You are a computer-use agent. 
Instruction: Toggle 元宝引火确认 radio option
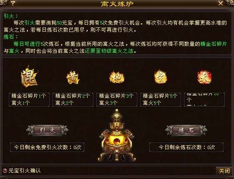5,171
